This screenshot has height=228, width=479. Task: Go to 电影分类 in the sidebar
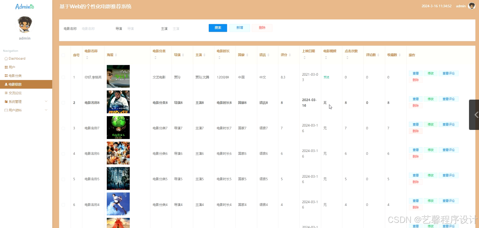(13, 76)
